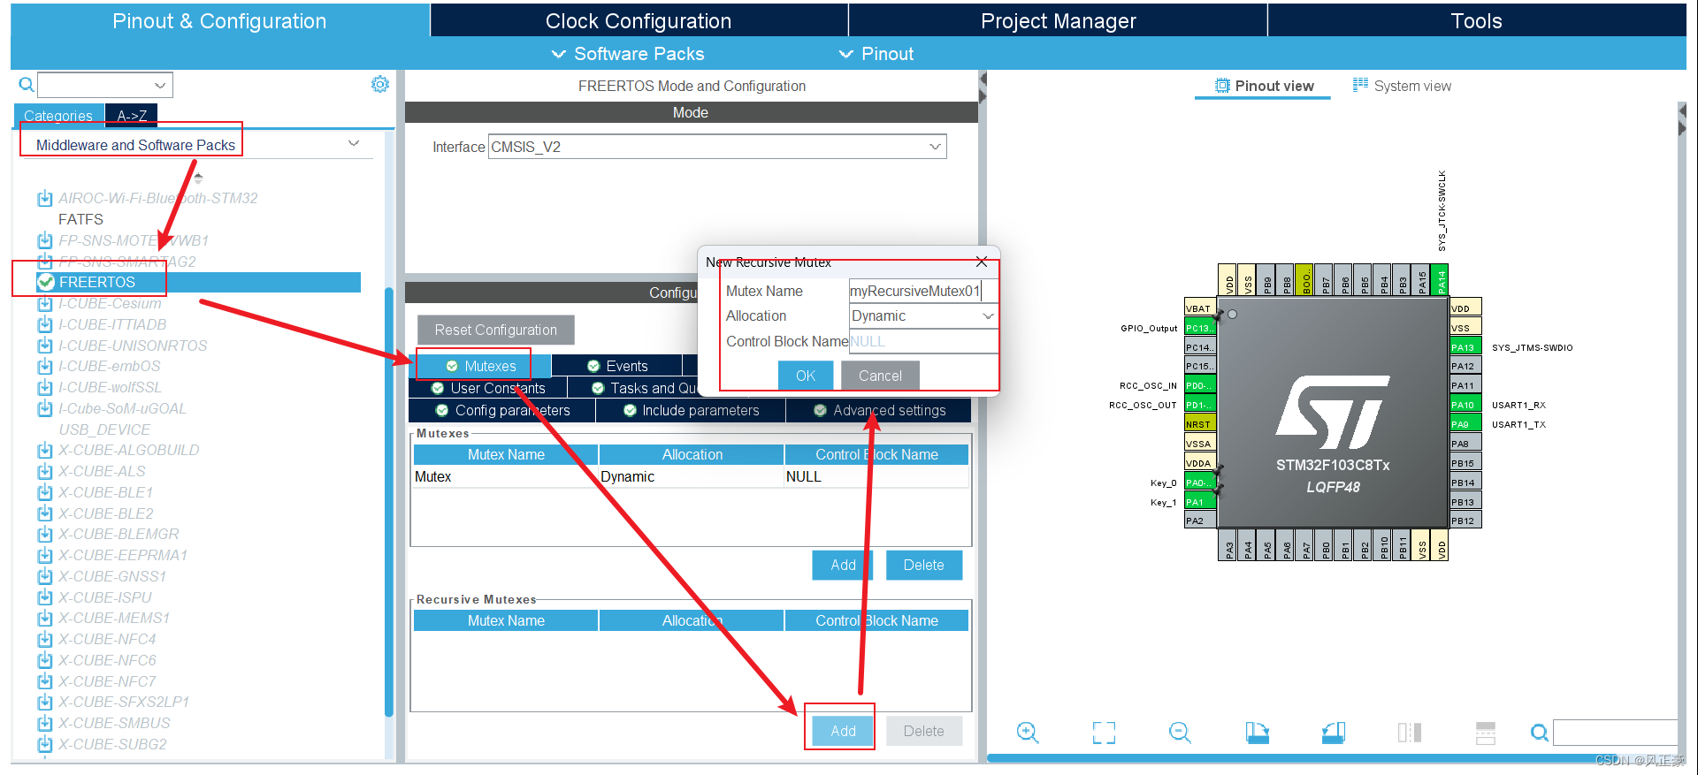Select pin PA14 at the chip top
The image size is (1698, 775).
1441,279
